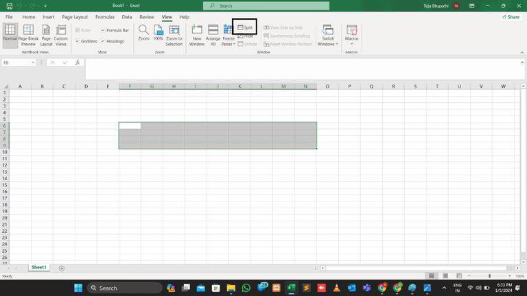Toggle the Formula Bar checkbox
The width and height of the screenshot is (527, 296).
tap(115, 30)
